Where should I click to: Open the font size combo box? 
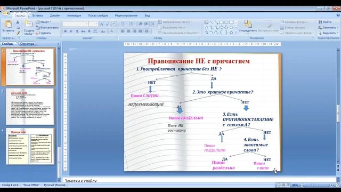(x=94, y=24)
